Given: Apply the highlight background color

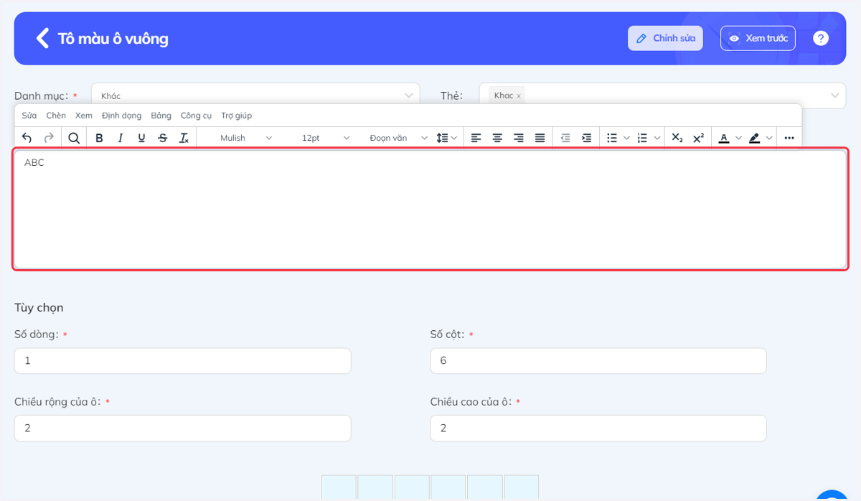Looking at the screenshot, I should click(754, 138).
